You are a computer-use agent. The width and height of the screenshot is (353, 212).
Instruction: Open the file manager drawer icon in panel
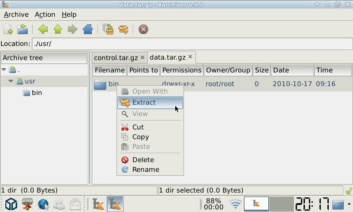(27, 204)
